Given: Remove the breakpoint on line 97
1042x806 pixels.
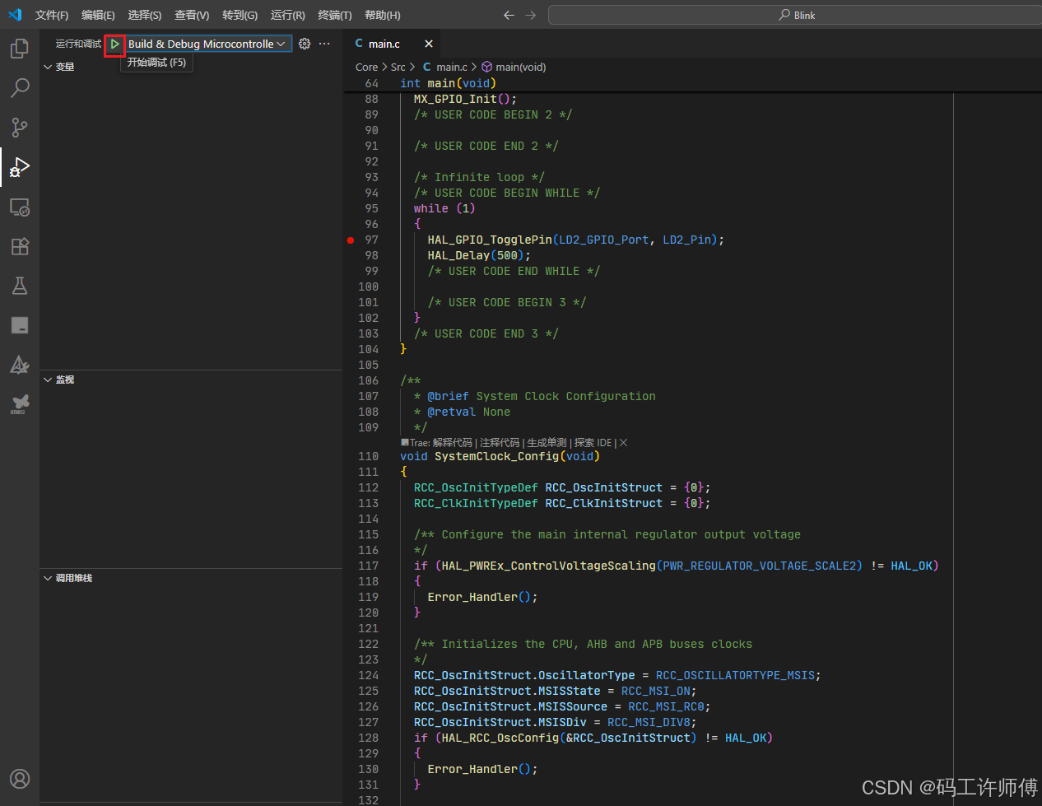Looking at the screenshot, I should point(351,240).
